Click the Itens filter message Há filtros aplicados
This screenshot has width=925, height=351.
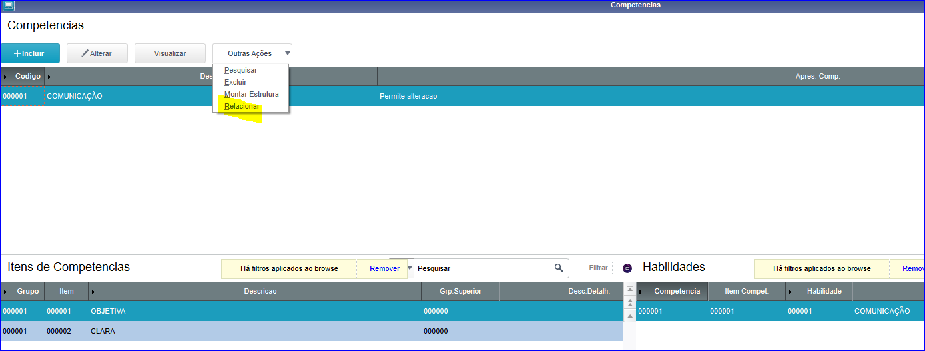click(289, 268)
